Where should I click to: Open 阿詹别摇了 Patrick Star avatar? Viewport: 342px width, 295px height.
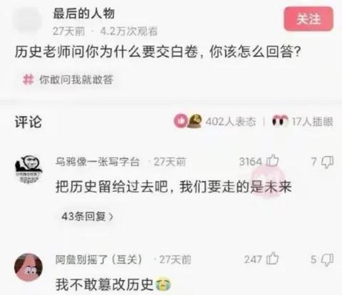(x=28, y=267)
